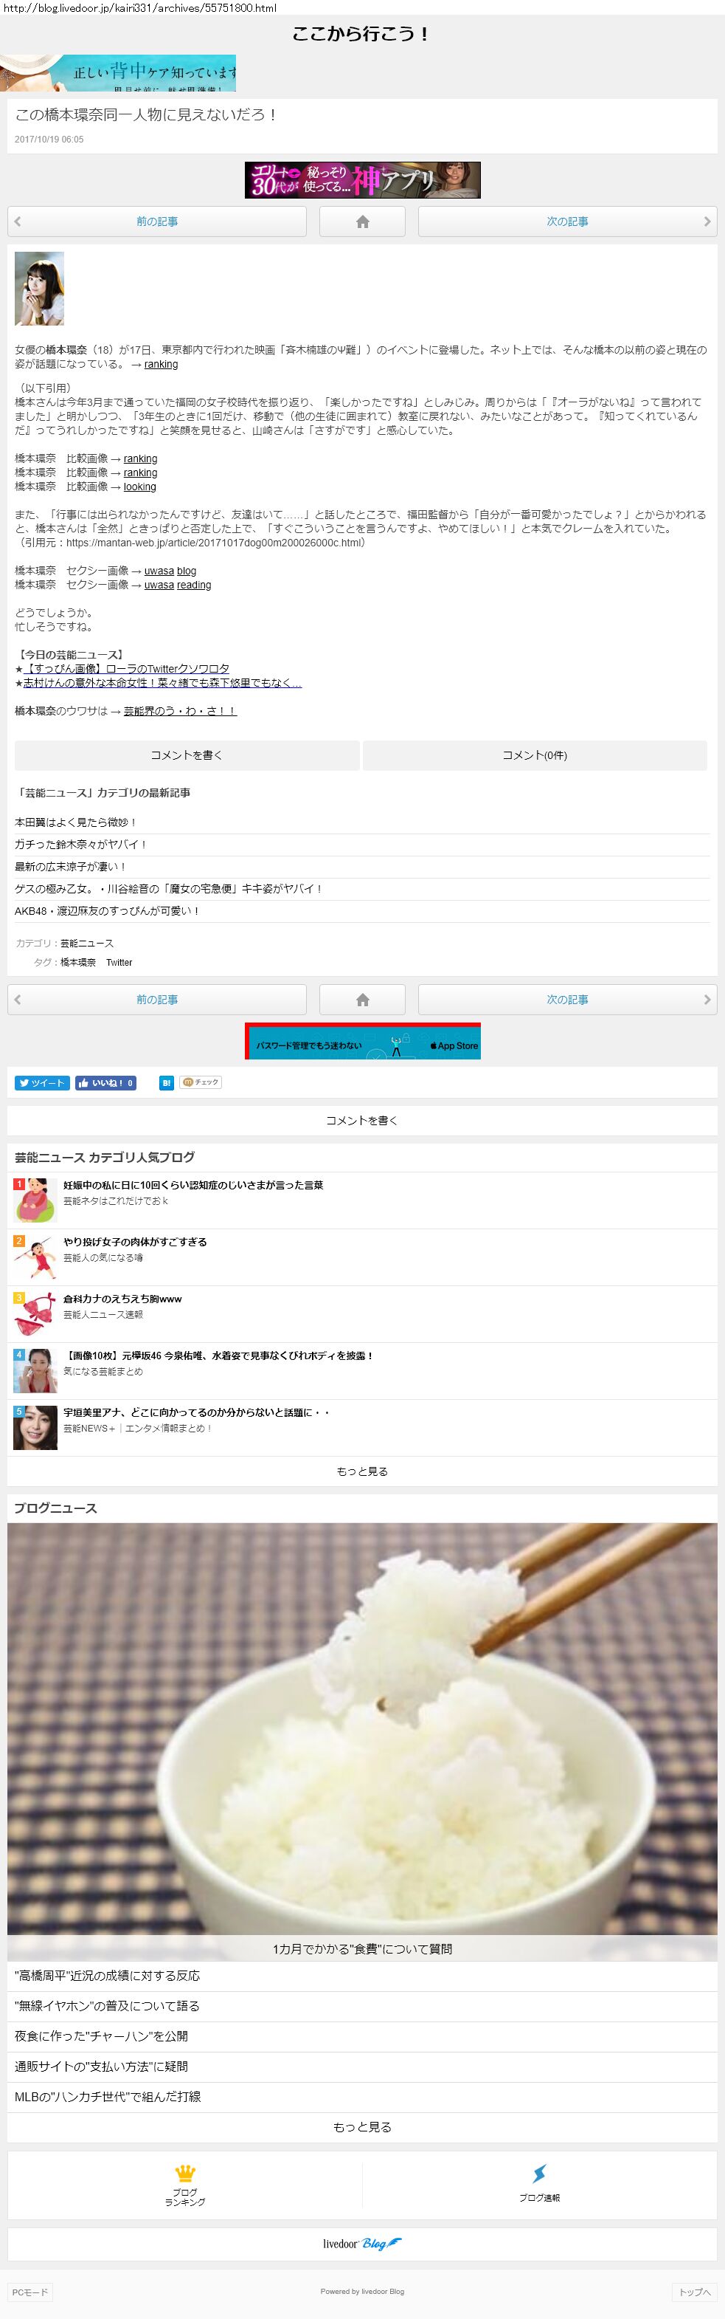This screenshot has height=2319, width=725.
Task: Click the Hatena bookmark B! icon
Action: pos(167,1083)
